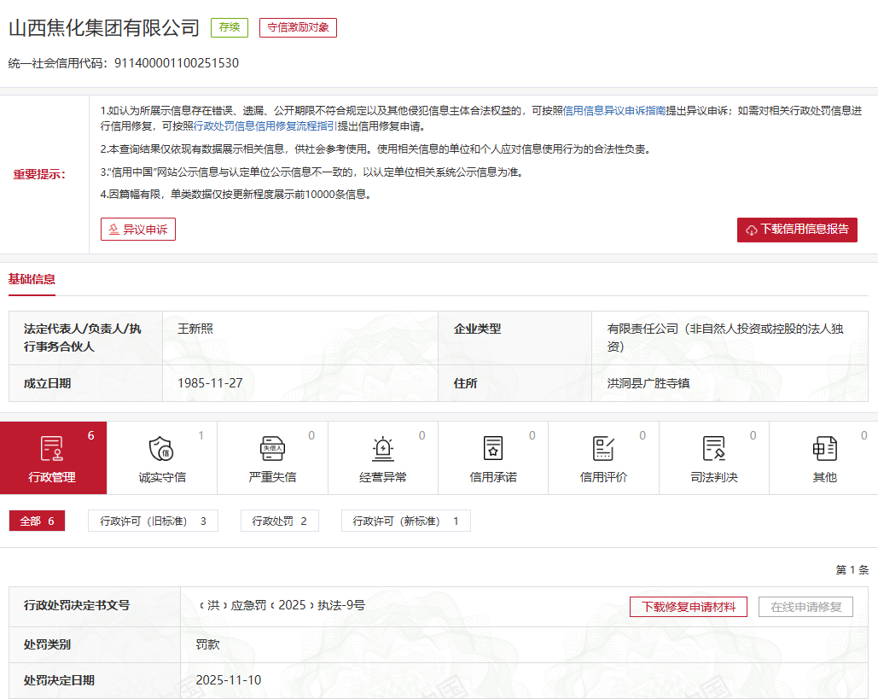This screenshot has height=699, width=878.
Task: Switch to the 基础信息 section tab
Action: click(32, 279)
